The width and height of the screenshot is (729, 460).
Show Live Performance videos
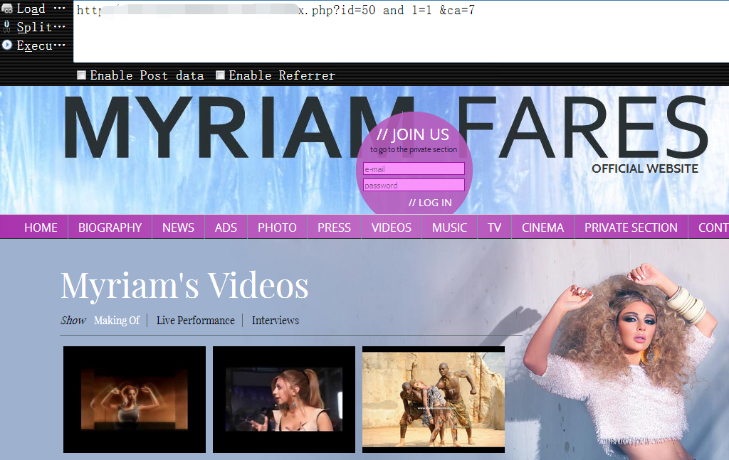196,320
